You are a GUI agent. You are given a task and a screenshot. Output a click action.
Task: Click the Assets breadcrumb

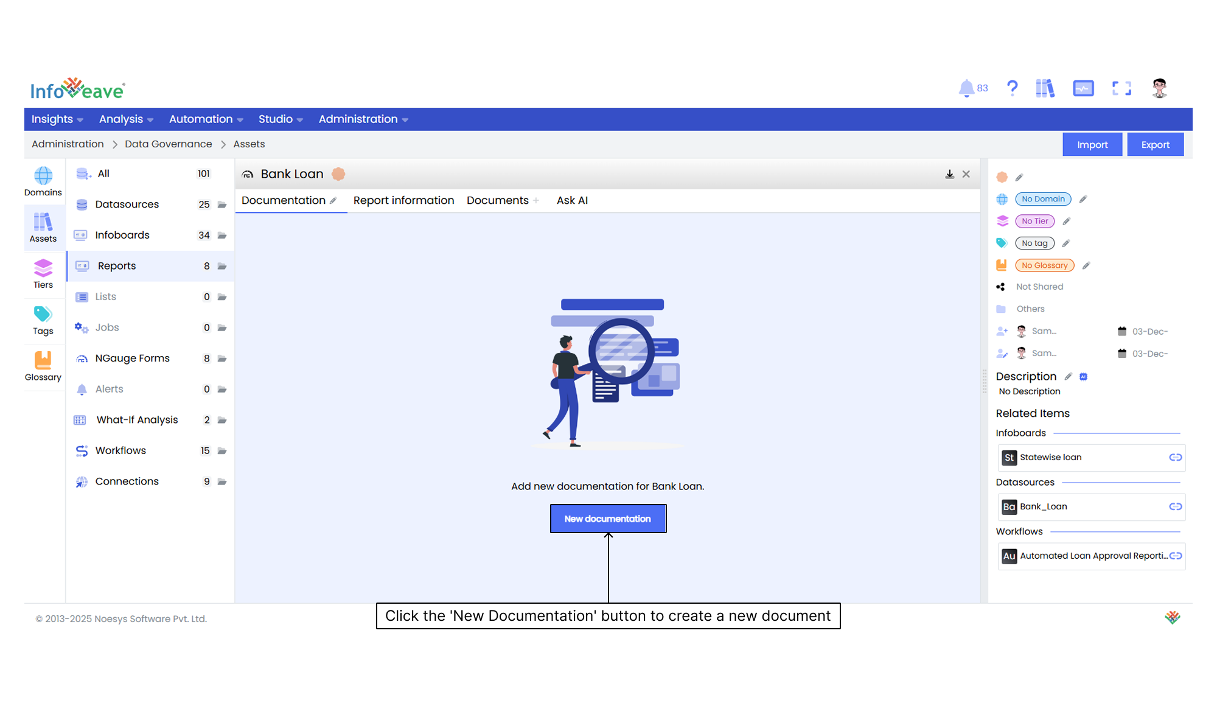(249, 144)
